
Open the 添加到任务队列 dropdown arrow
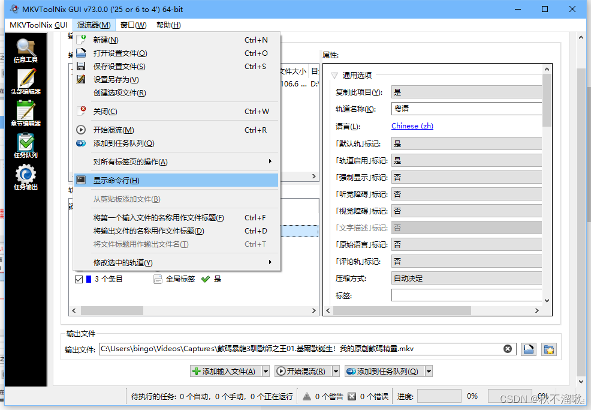click(x=429, y=372)
